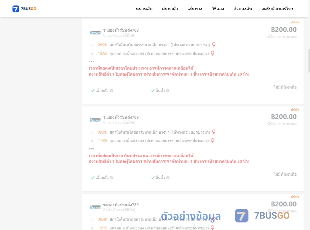Viewport: 310px width, 230px height.
Task: Open the จุดรับตั๋วเบอร์โทร menu item
Action: point(277,9)
